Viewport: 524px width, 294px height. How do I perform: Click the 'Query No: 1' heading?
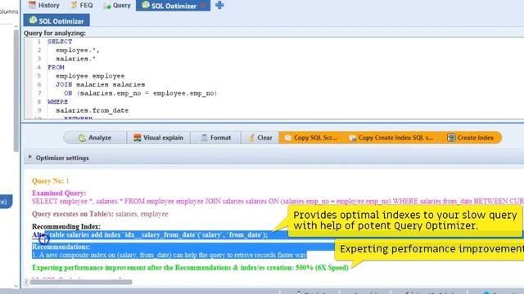click(x=51, y=181)
